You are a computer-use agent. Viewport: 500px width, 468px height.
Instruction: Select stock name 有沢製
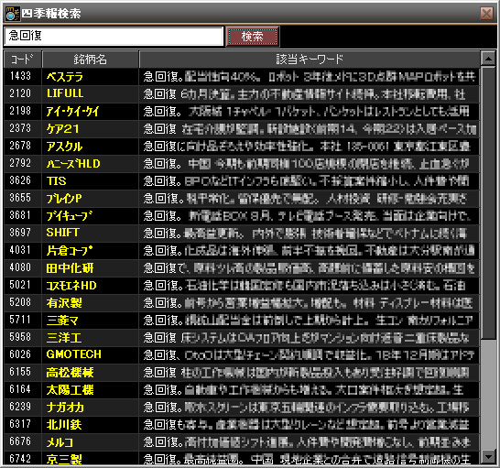(64, 303)
